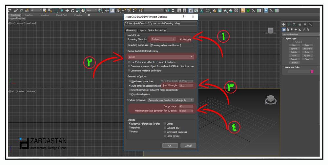Expand the Derive AutoCAD Primitives Layer dropdown

pyautogui.click(x=161, y=57)
